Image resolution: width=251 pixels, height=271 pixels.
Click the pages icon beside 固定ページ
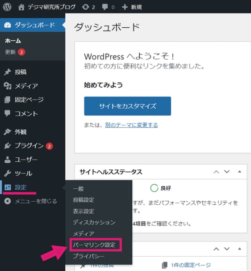click(x=8, y=100)
